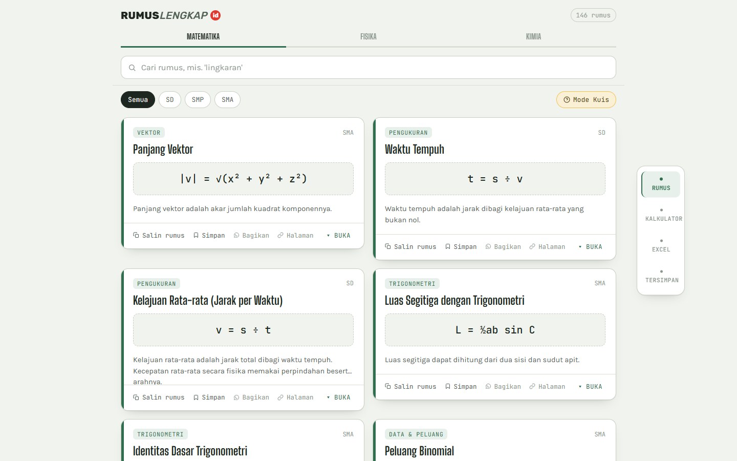
Task: Expand Panjang Vektor card with BUKA
Action: coord(338,236)
